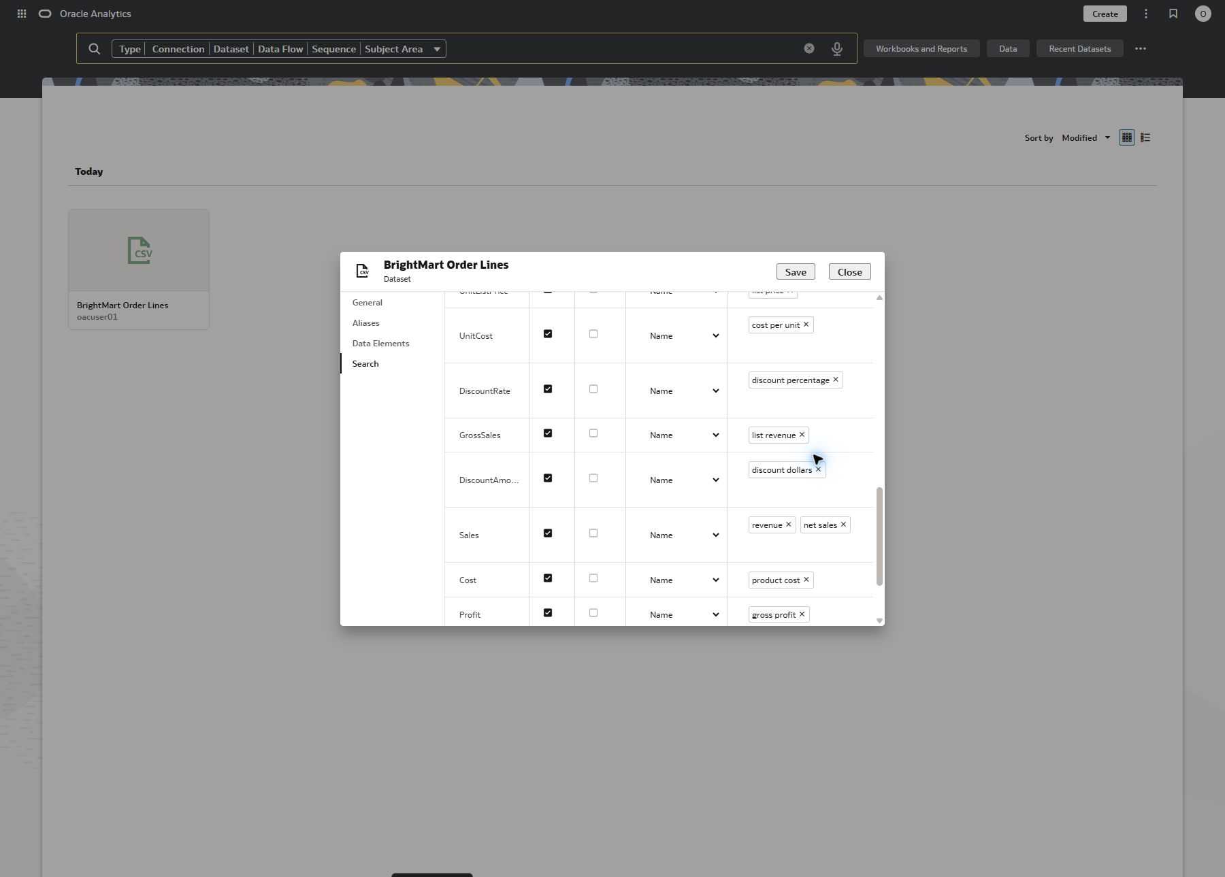This screenshot has width=1225, height=877.
Task: Switch to list view icon
Action: [1145, 137]
